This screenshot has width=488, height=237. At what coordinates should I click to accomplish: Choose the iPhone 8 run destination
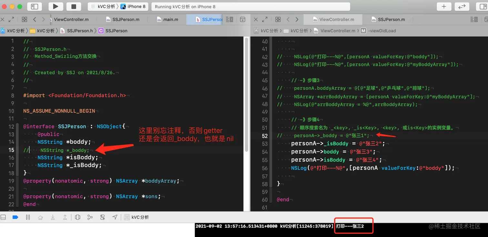click(x=133, y=6)
